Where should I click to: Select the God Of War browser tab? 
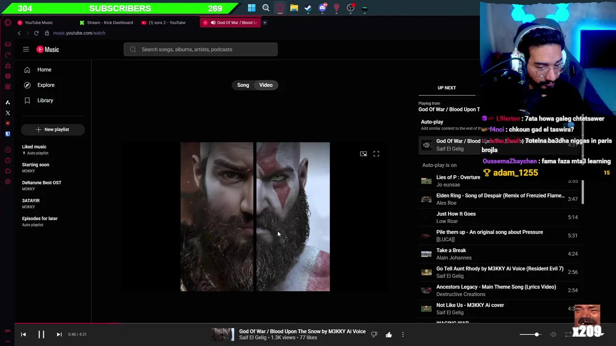click(x=231, y=23)
